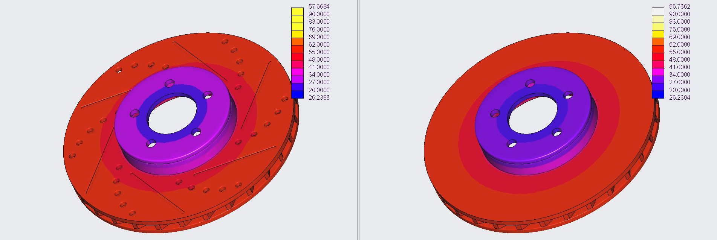Image resolution: width=717 pixels, height=240 pixels.
Task: Click the maximum value 57.6684 in left legend
Action: point(319,6)
